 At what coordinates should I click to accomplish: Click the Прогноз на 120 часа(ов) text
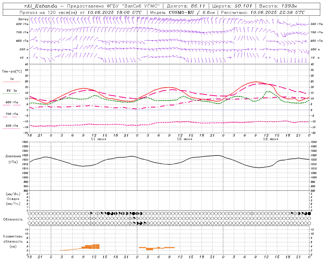(x=49, y=12)
